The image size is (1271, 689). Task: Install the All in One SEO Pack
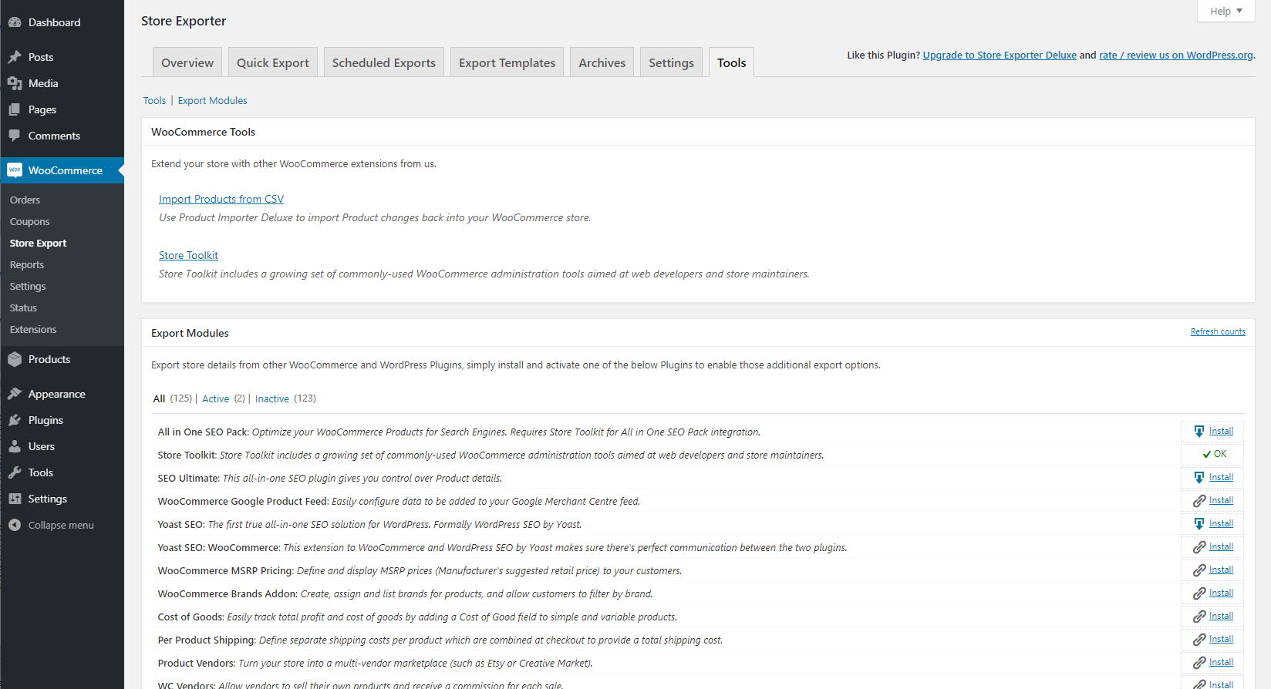coord(1220,431)
